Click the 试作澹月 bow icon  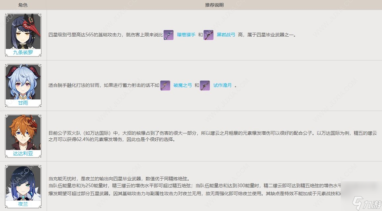click(205, 86)
